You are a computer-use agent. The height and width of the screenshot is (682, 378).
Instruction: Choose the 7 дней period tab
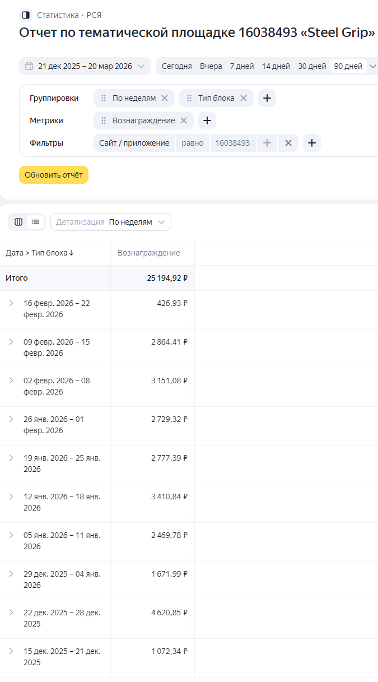pos(242,66)
